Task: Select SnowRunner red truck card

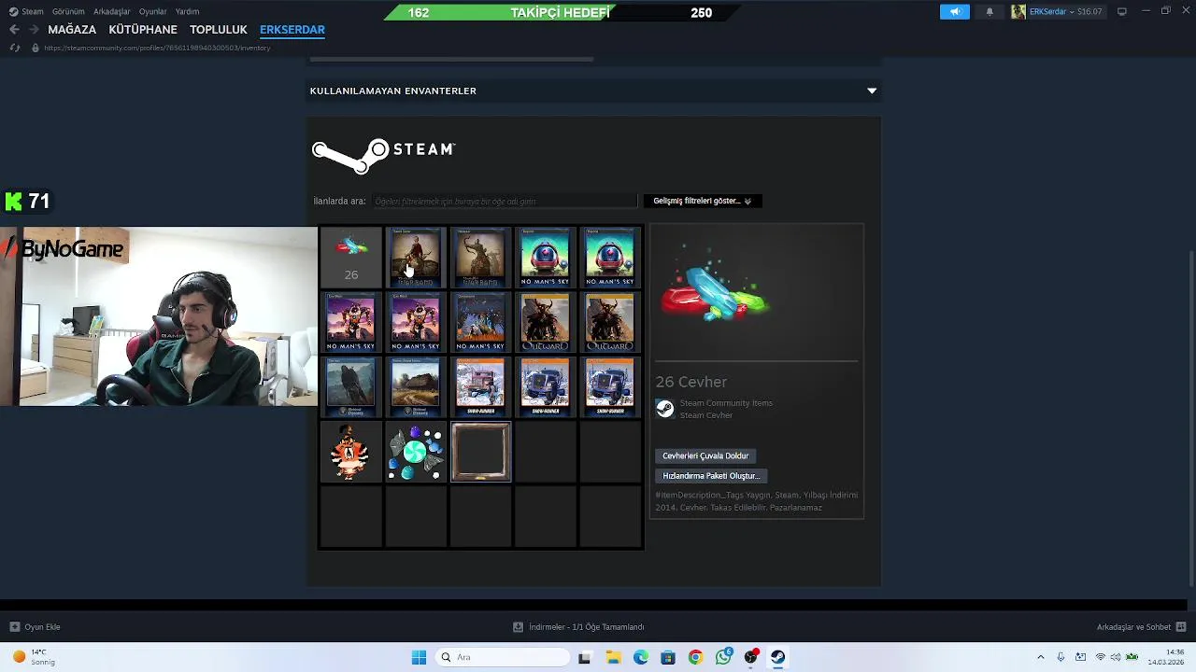Action: click(x=480, y=386)
